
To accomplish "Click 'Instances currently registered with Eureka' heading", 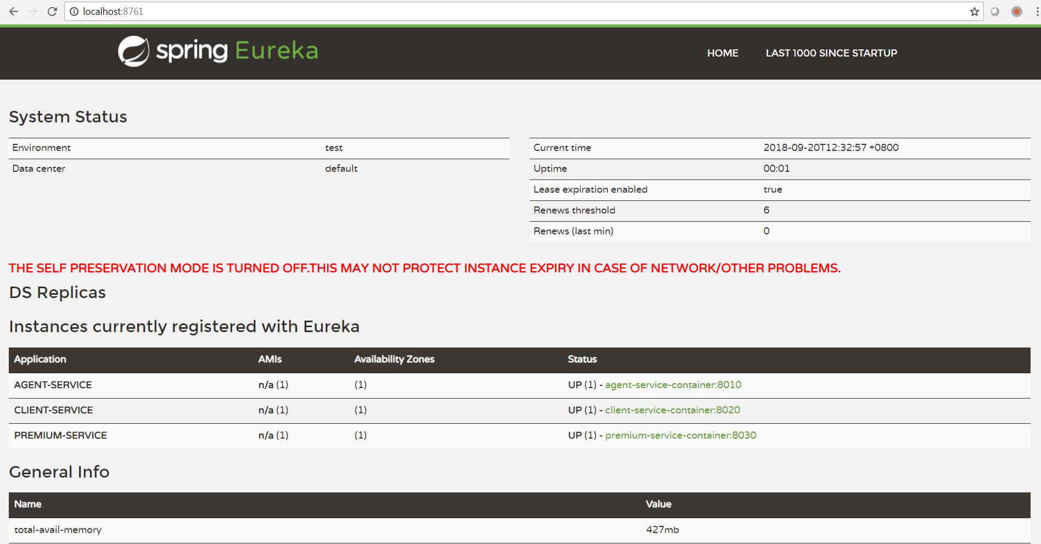I will pos(184,327).
